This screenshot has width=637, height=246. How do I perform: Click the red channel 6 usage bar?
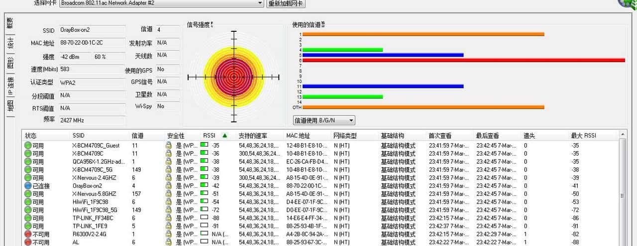464,60
